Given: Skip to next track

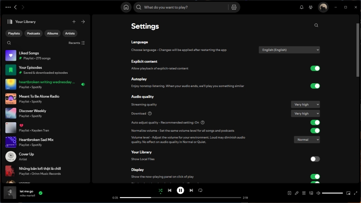Looking at the screenshot, I should click(x=191, y=190).
